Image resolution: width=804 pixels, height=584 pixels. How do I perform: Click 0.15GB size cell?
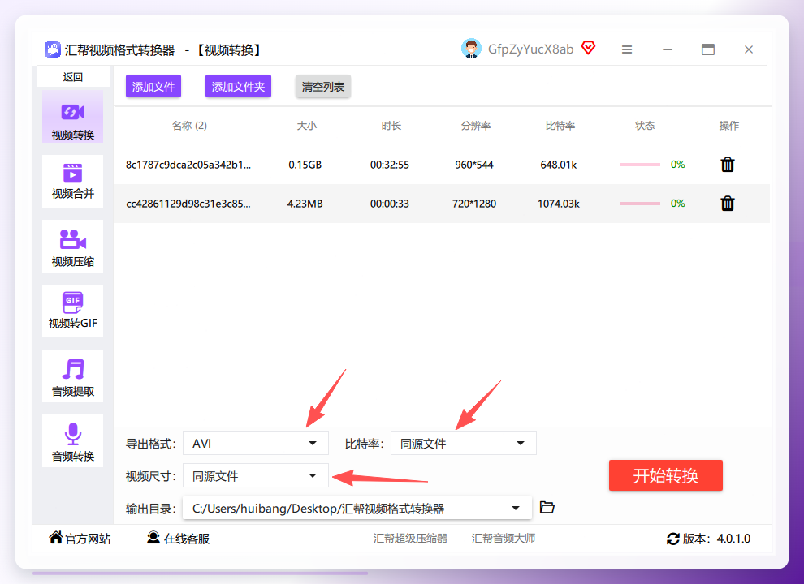[x=305, y=165]
